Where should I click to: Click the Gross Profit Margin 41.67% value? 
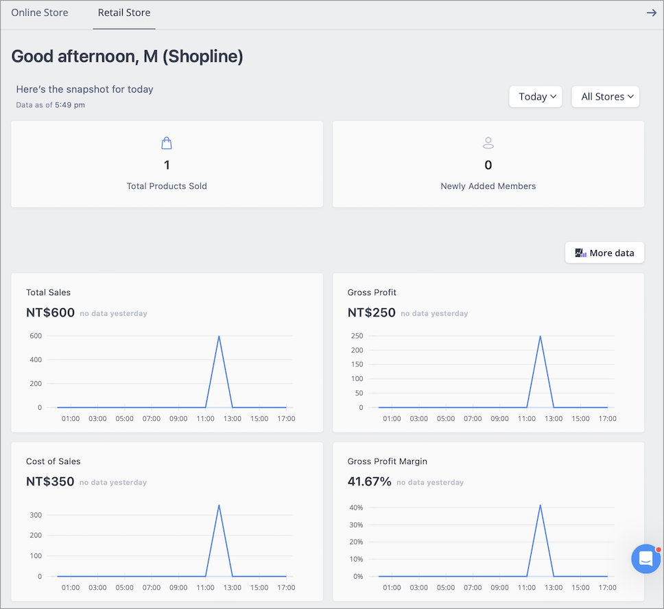369,481
